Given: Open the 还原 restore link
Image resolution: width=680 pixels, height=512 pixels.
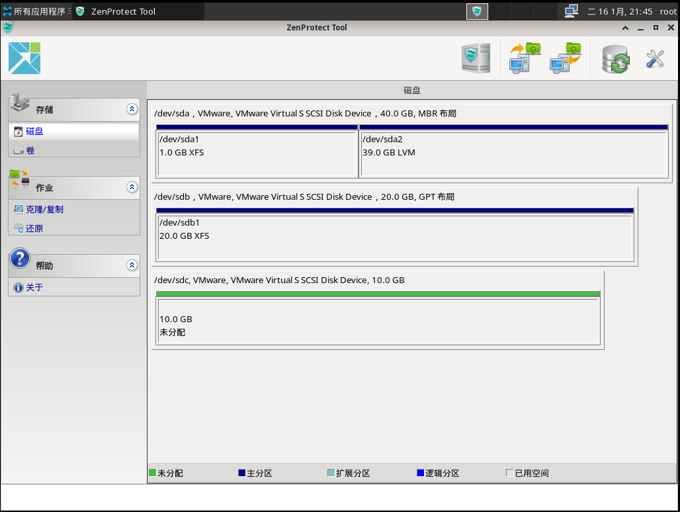Looking at the screenshot, I should pyautogui.click(x=34, y=229).
